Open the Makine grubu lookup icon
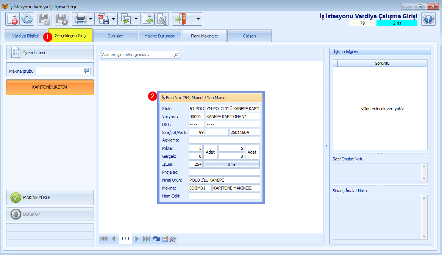442x255 pixels. tap(87, 71)
